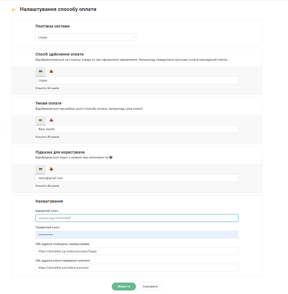Select Ukrainian flag tab under Підказка для користувача
The image size is (288, 294).
[41, 169]
